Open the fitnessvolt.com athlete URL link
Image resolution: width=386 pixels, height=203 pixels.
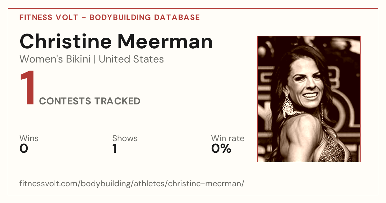tap(132, 184)
